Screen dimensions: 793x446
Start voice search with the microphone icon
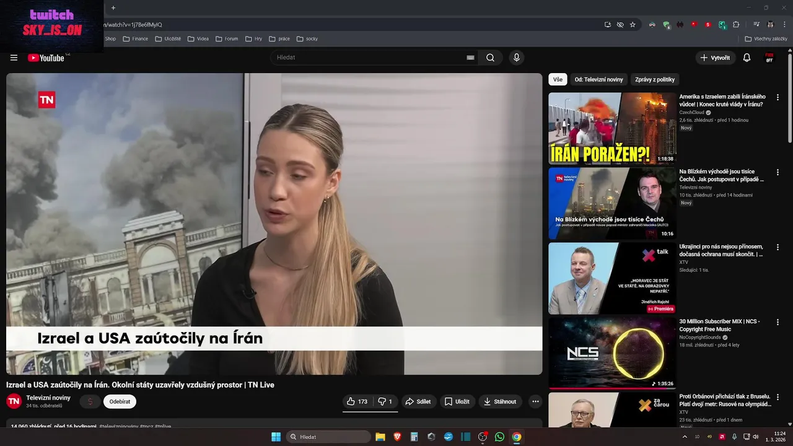coord(517,58)
